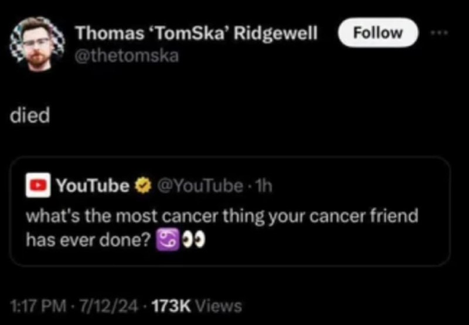469x325 pixels.
Task: Open TomSka's profile picture avatar
Action: pyautogui.click(x=38, y=44)
